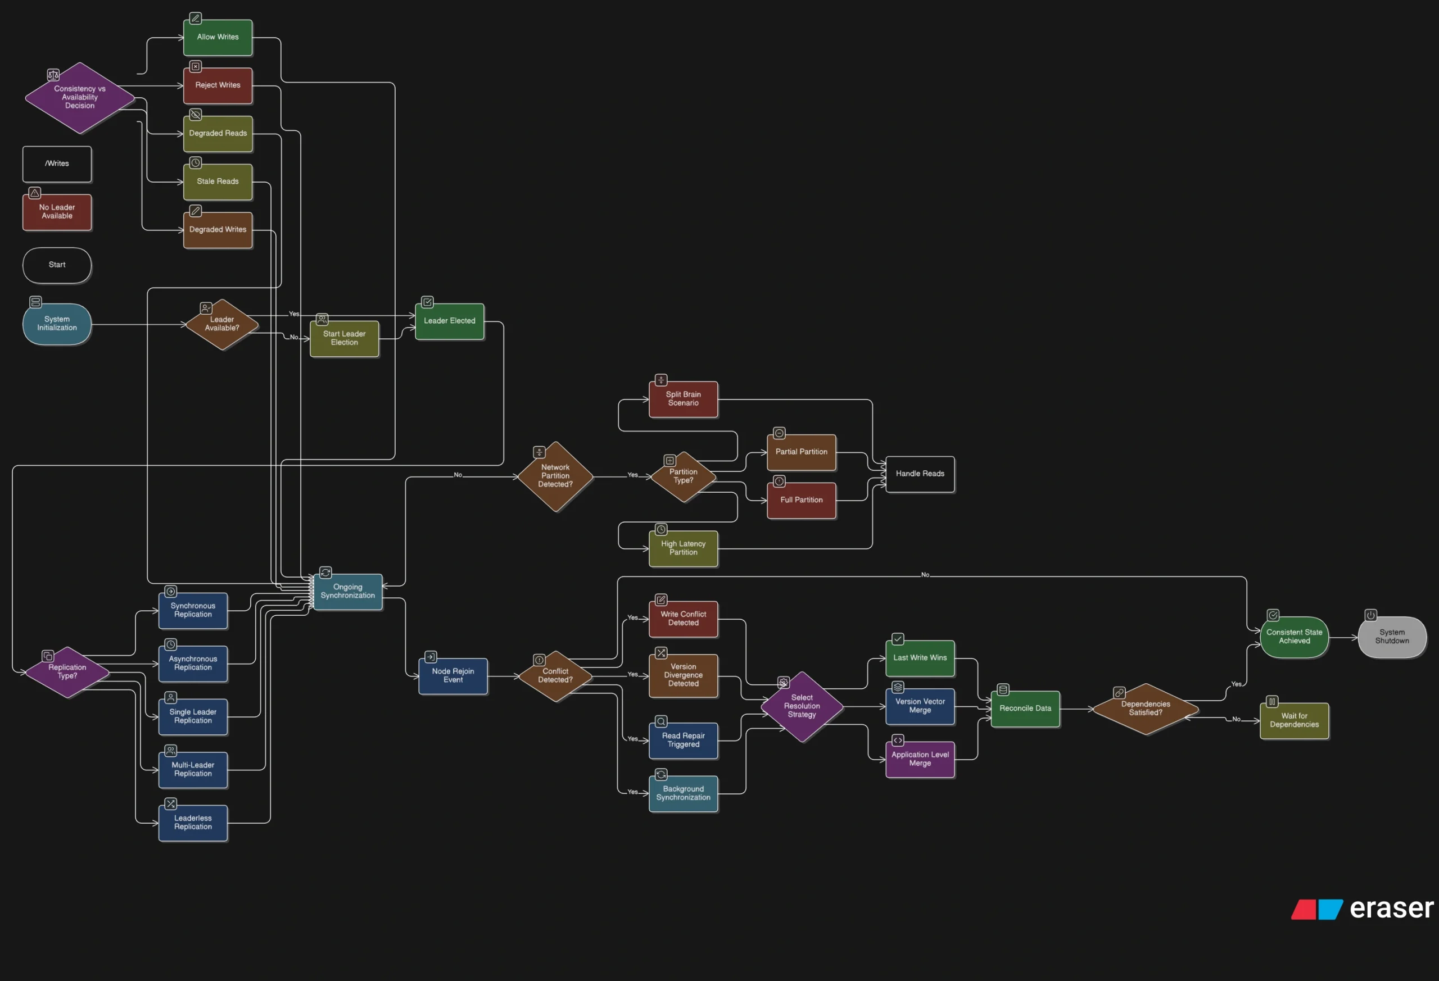Select the Split Brain Scenario node

coord(683,398)
